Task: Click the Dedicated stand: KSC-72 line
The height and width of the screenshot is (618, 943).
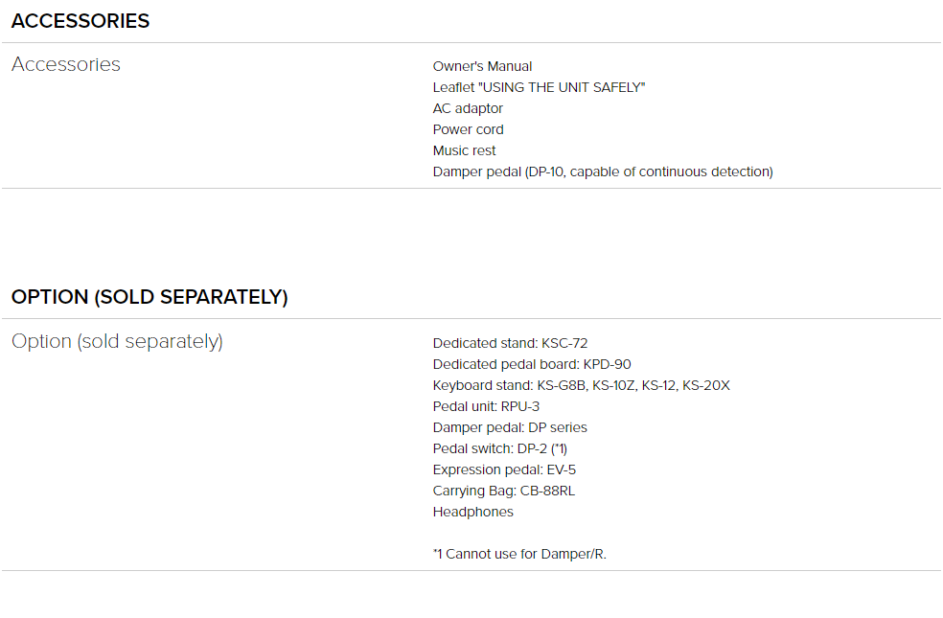Action: (510, 343)
